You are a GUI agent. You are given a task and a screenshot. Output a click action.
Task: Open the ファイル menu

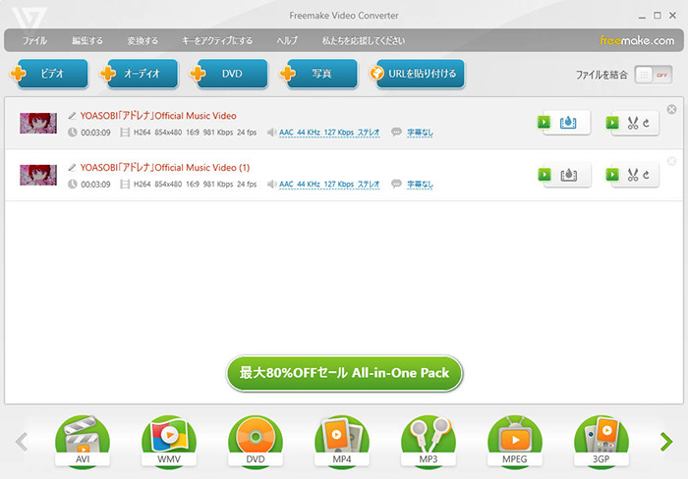[34, 41]
